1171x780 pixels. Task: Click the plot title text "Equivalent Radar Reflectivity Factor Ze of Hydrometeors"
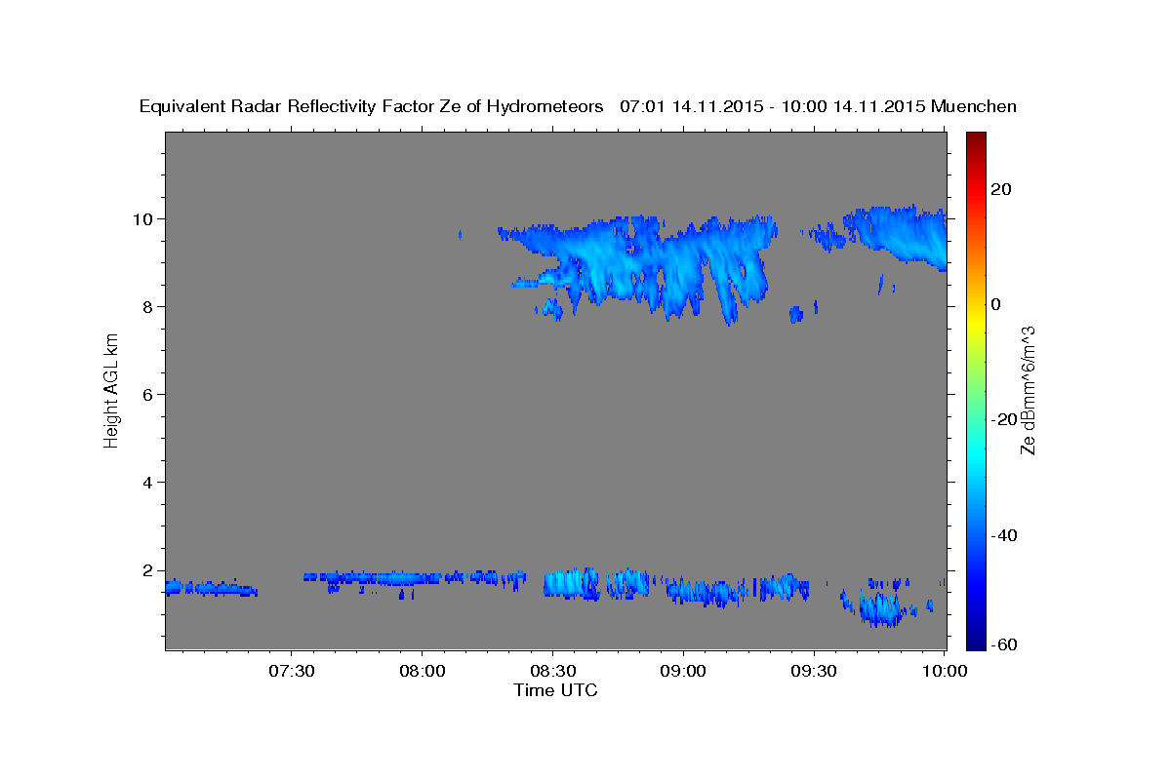[372, 107]
